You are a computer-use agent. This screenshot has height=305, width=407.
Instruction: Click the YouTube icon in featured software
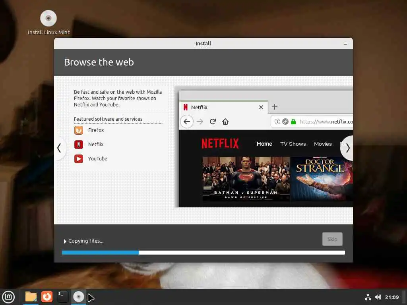point(79,159)
